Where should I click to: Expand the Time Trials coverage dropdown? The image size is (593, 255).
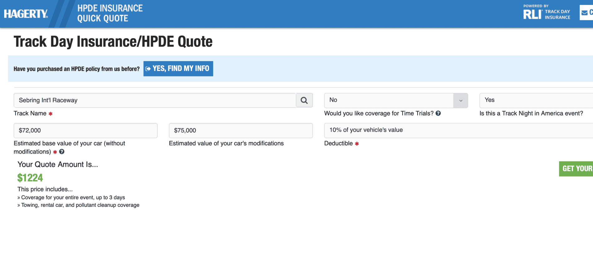point(396,101)
